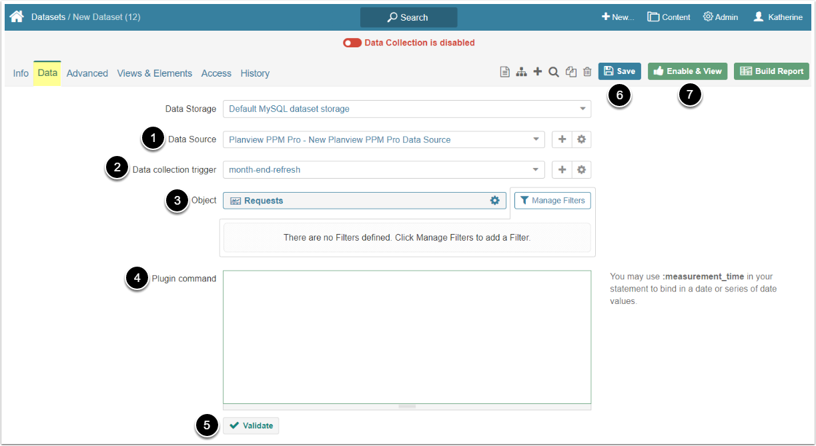Click the Validate button
Viewport: 816px width, 446px height.
251,425
